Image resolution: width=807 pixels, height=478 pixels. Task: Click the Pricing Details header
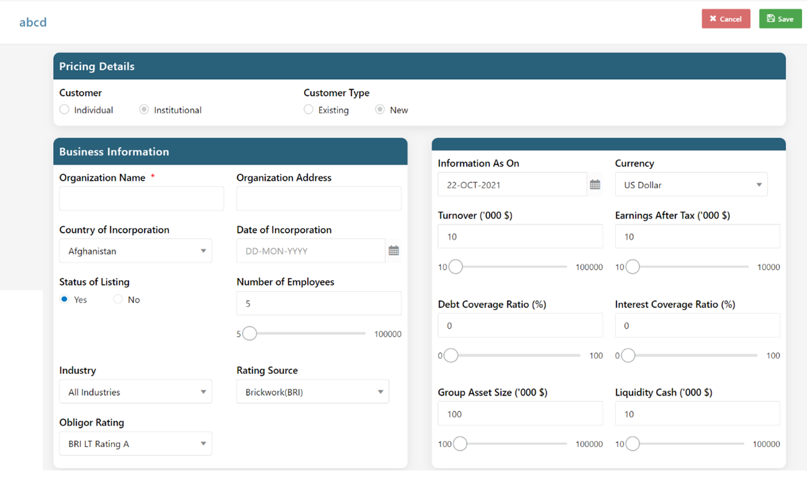click(x=419, y=66)
